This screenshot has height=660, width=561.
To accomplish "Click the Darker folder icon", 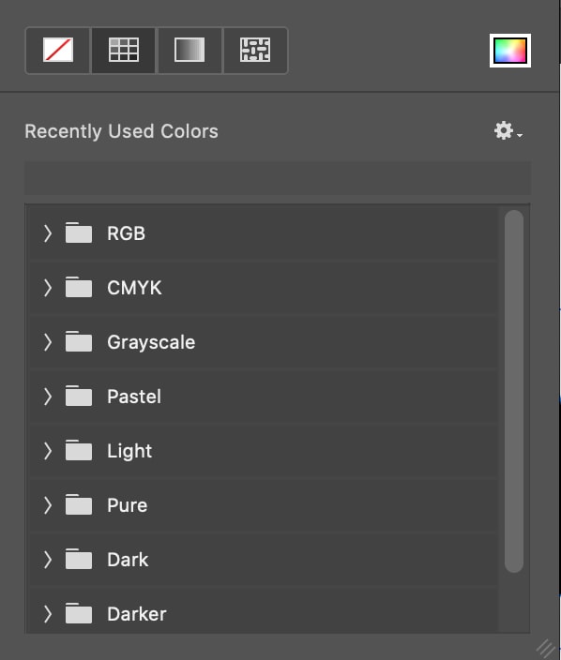I will [x=79, y=613].
